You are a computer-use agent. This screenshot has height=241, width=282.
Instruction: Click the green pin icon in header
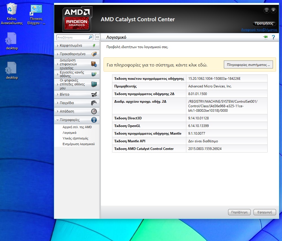[265, 37]
